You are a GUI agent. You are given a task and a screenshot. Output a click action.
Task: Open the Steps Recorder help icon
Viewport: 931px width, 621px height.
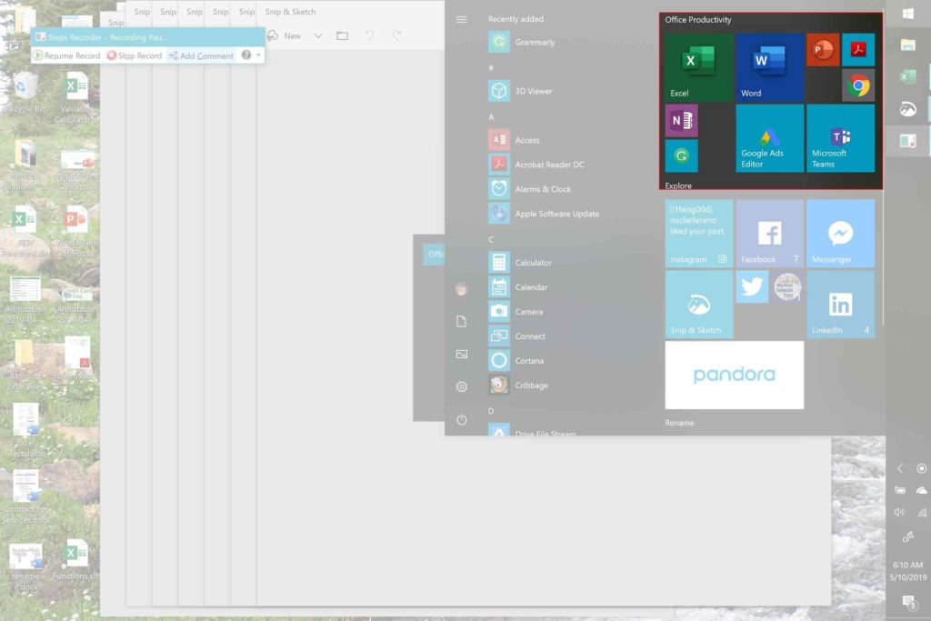click(x=245, y=55)
